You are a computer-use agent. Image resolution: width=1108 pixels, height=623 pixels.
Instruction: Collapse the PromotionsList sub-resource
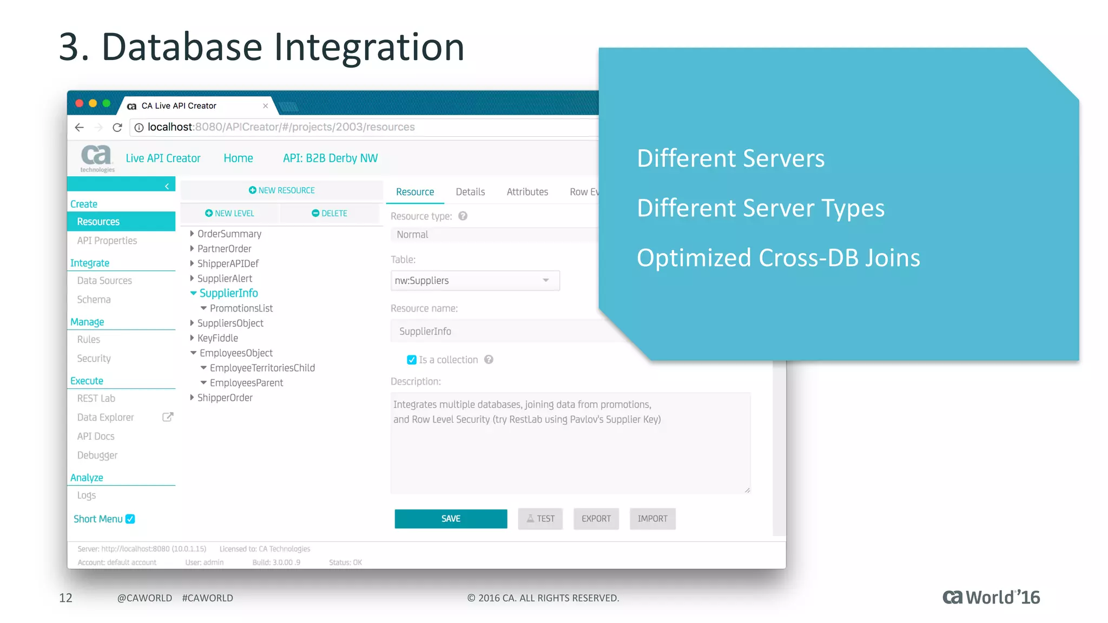(x=203, y=308)
